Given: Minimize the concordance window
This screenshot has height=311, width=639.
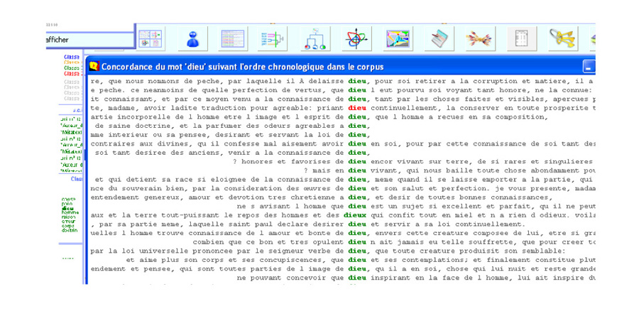Looking at the screenshot, I should tap(588, 67).
